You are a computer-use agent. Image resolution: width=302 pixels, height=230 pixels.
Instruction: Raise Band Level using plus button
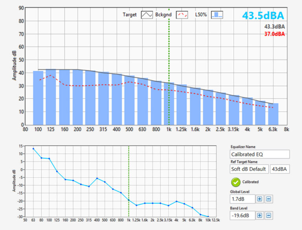(260, 215)
